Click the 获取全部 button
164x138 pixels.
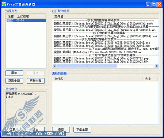(14, 81)
